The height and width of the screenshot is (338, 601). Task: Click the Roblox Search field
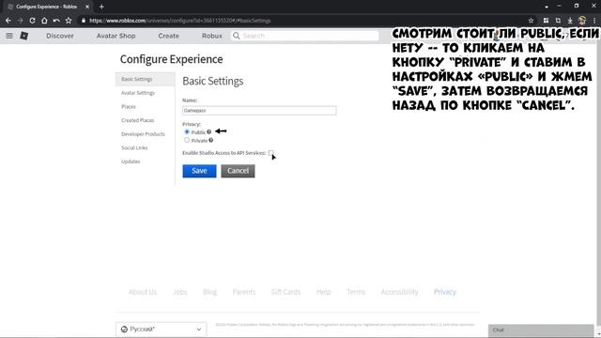[304, 36]
